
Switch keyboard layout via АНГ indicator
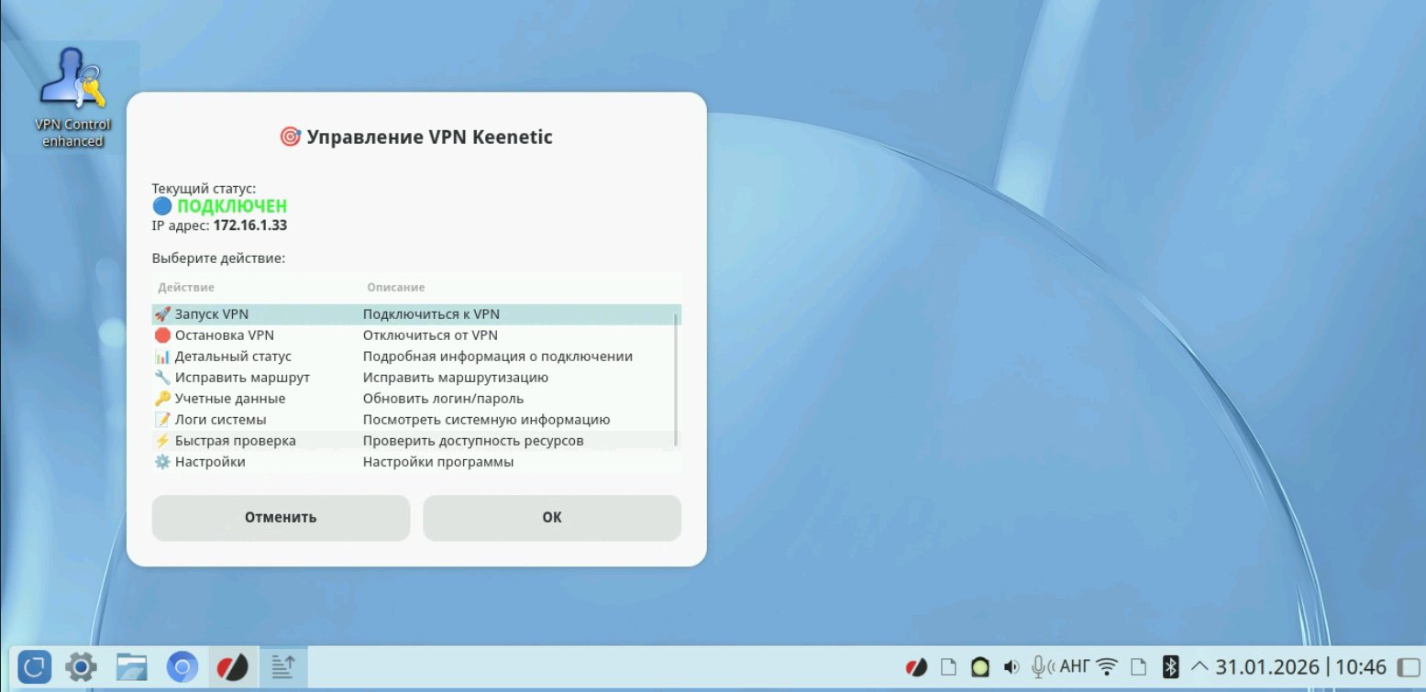pyautogui.click(x=1075, y=666)
